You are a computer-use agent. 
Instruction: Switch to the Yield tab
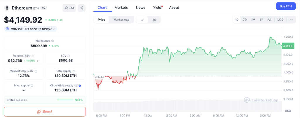(x=157, y=8)
